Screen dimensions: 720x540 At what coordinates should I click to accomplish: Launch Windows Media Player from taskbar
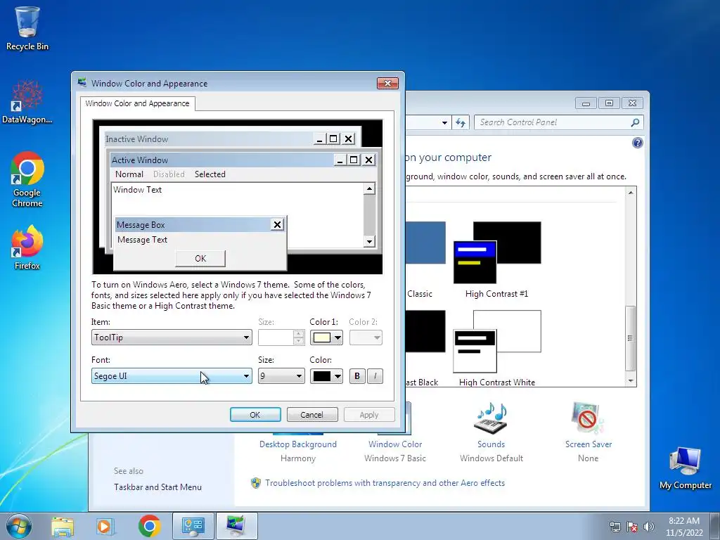pos(105,526)
